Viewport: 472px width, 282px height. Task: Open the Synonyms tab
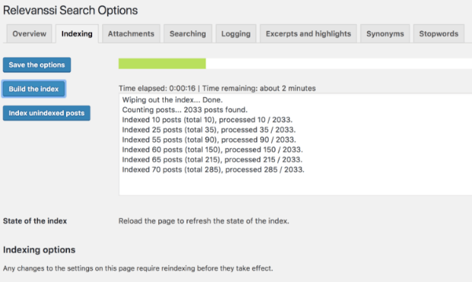click(385, 33)
